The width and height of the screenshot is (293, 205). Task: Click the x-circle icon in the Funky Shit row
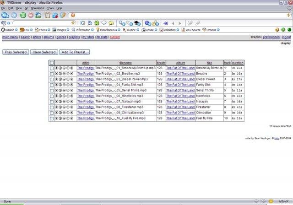tap(71, 85)
